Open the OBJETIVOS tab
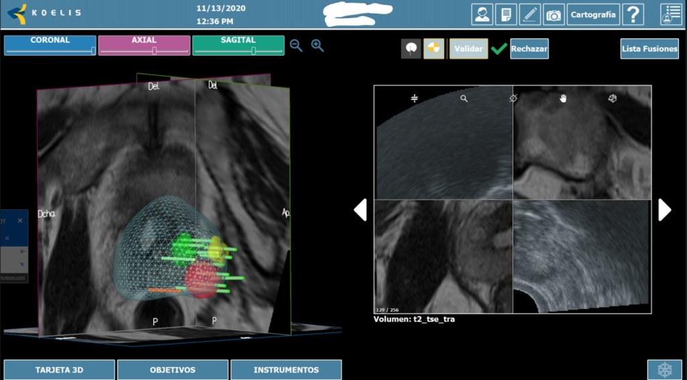This screenshot has width=687, height=380. [172, 370]
